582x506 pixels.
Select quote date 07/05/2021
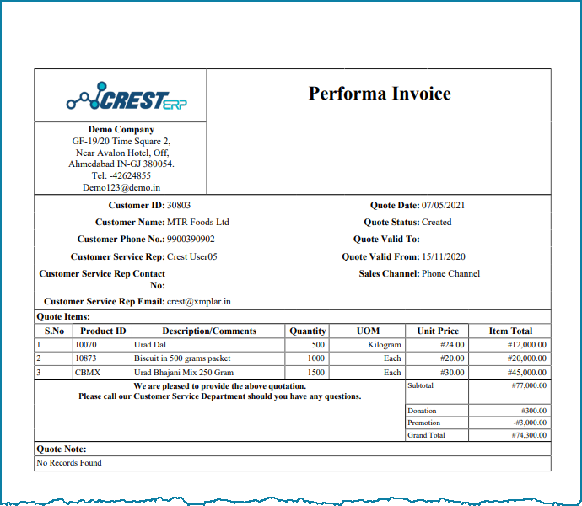coord(443,205)
